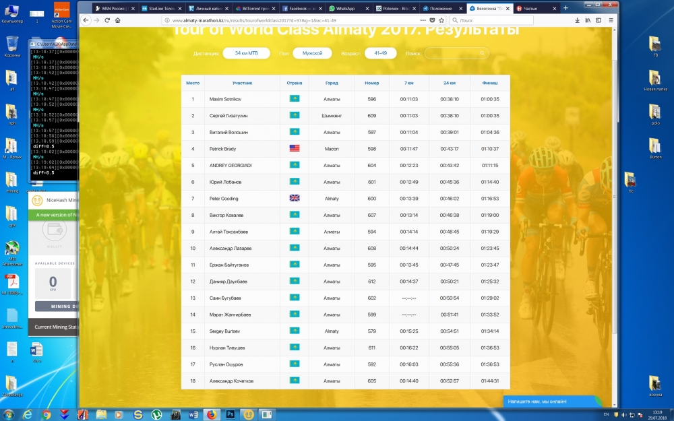Open the MSI Afterburner desktop shortcut

pos(11,251)
